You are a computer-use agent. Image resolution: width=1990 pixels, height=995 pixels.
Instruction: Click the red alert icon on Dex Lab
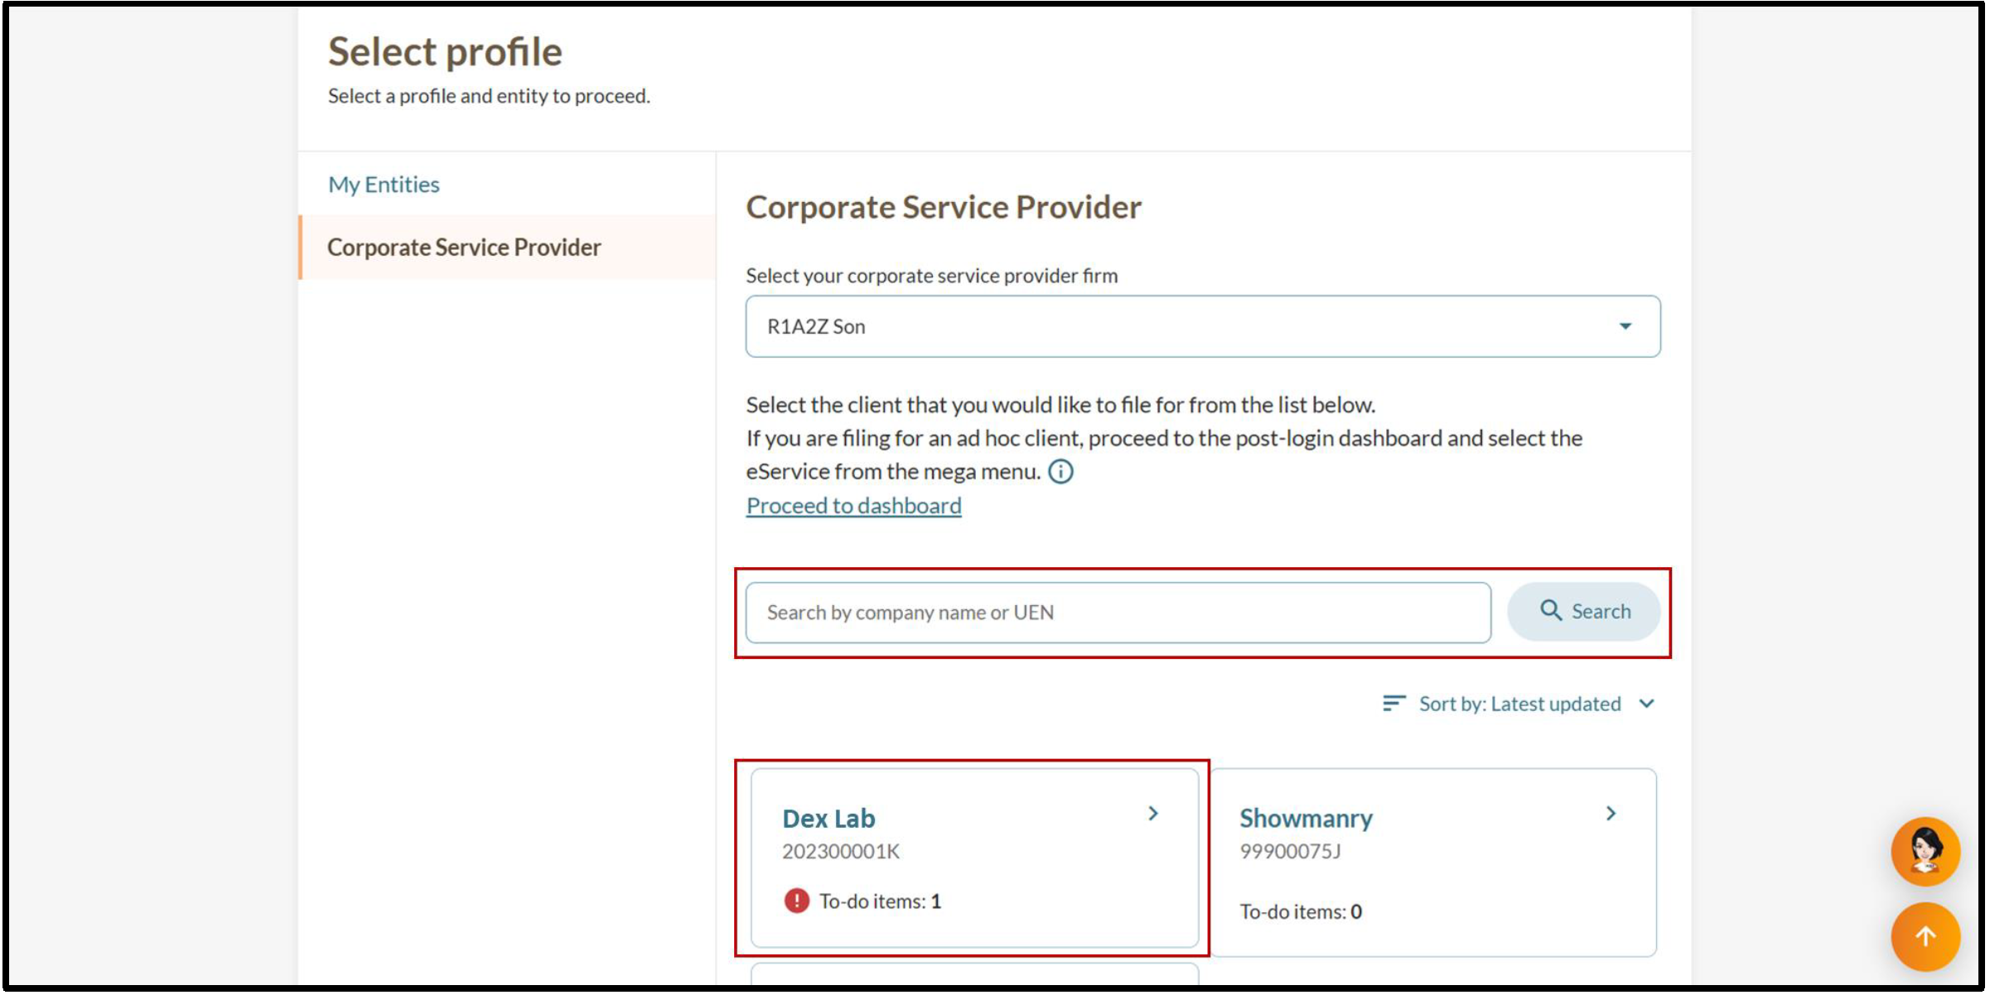coord(797,901)
